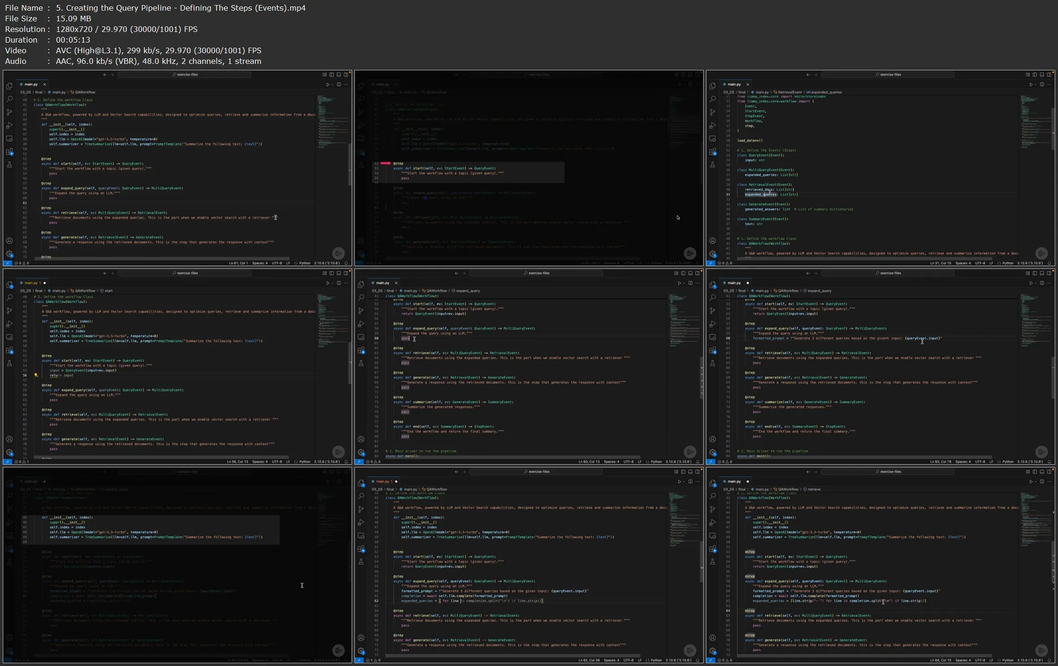Click the lightbulb code action beside line 56
The image size is (1058, 666).
pyautogui.click(x=36, y=375)
